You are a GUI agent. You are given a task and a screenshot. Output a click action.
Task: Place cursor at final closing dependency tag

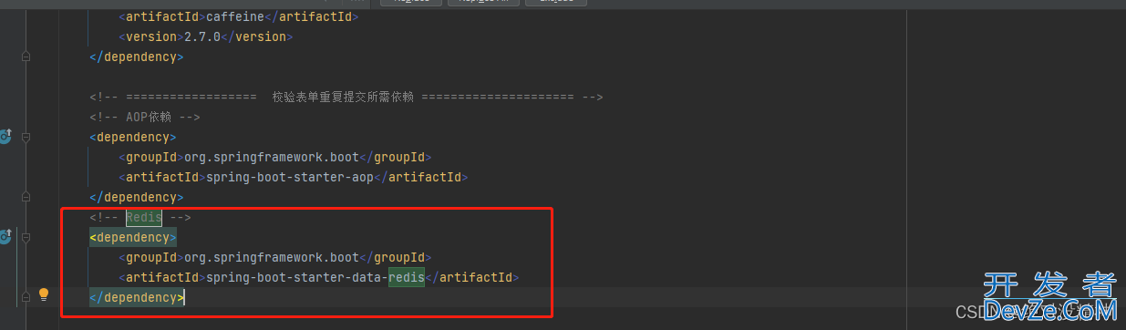[137, 297]
